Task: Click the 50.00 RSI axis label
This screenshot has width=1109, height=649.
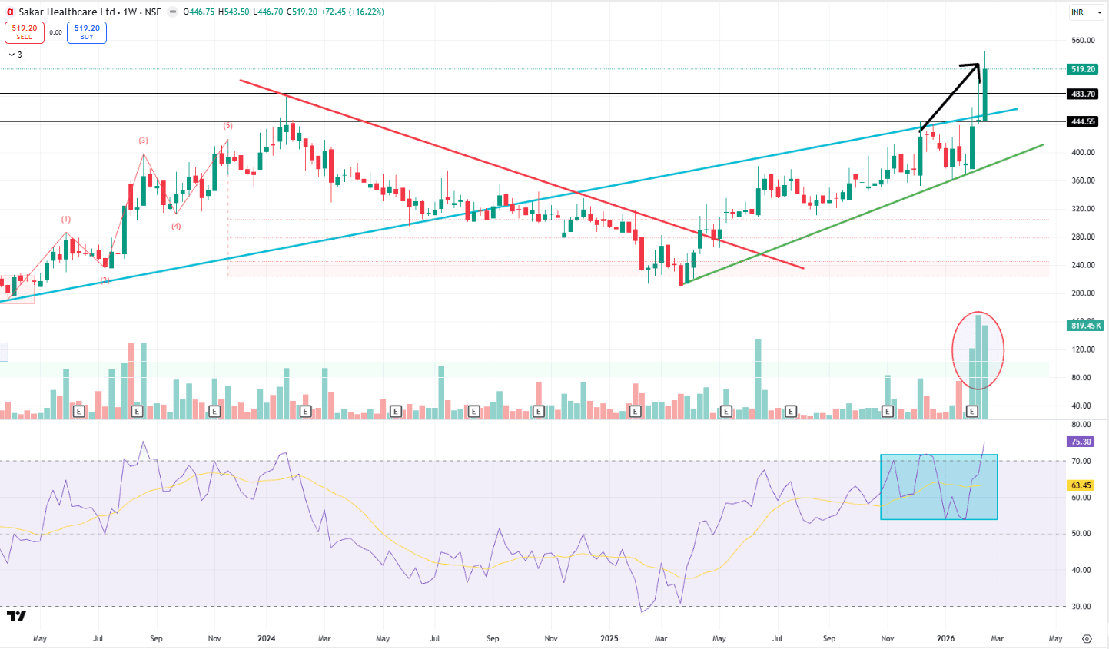Action: pyautogui.click(x=1081, y=534)
